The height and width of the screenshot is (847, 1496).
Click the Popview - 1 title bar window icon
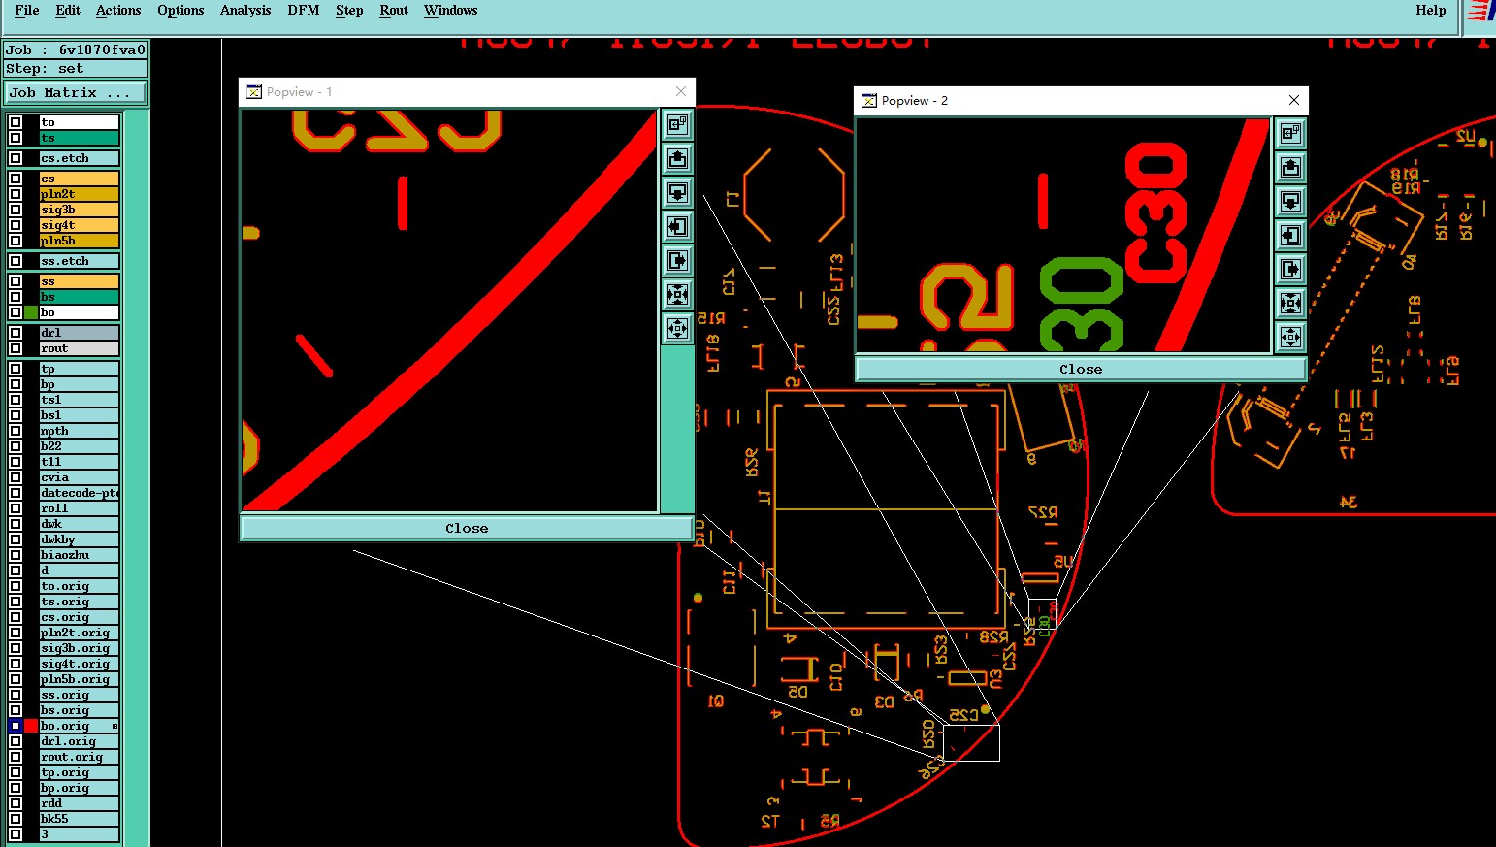tap(253, 92)
